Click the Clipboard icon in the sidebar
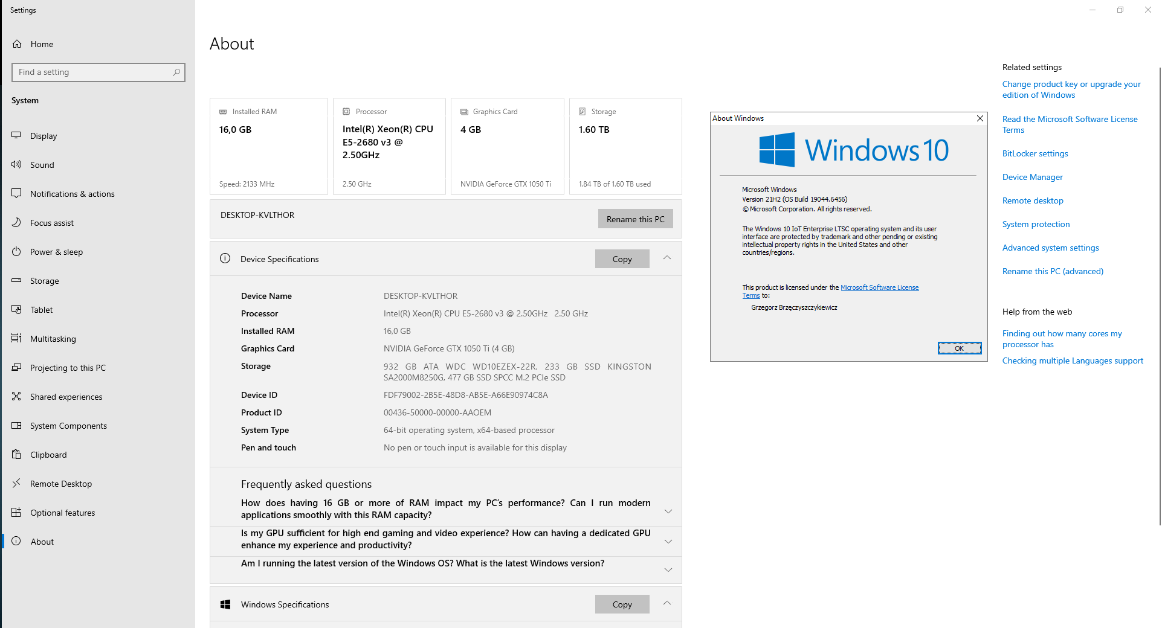The image size is (1162, 628). click(x=16, y=455)
